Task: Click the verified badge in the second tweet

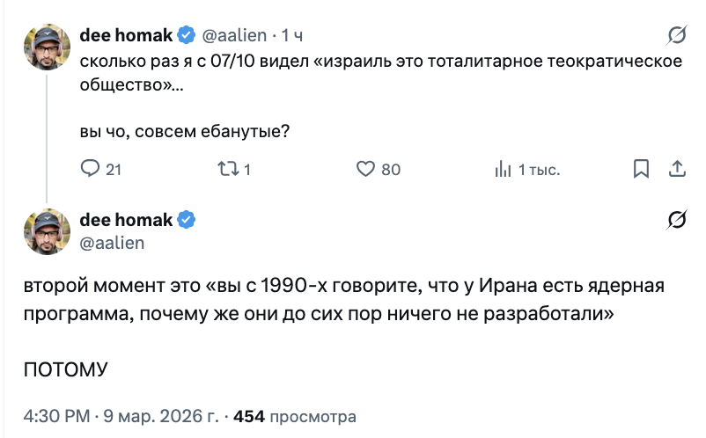Action: coord(187,219)
